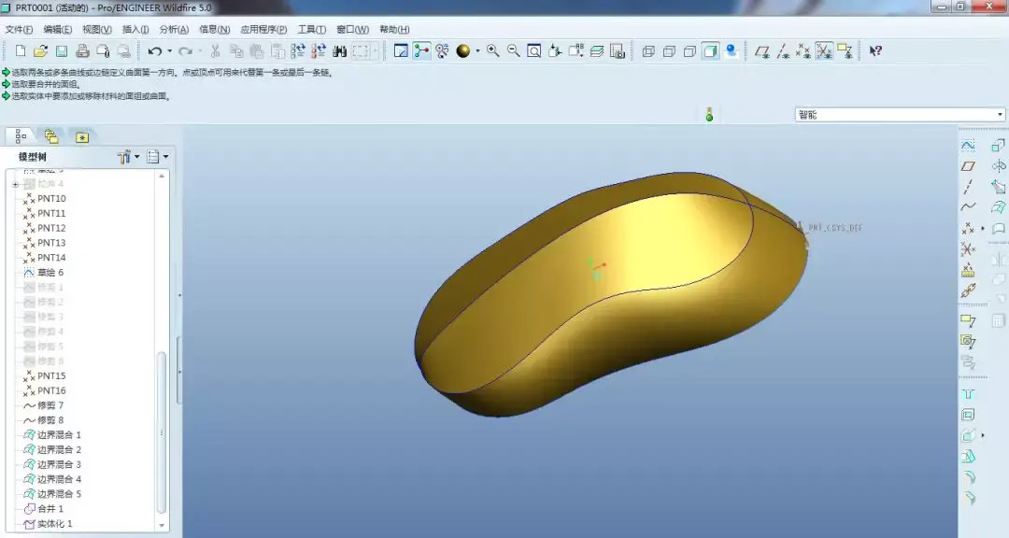1009x538 pixels.
Task: Click the Zoom In magnifier
Action: tap(493, 50)
